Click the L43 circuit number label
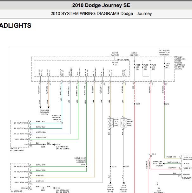192x193 pixels. [x=69, y=102]
